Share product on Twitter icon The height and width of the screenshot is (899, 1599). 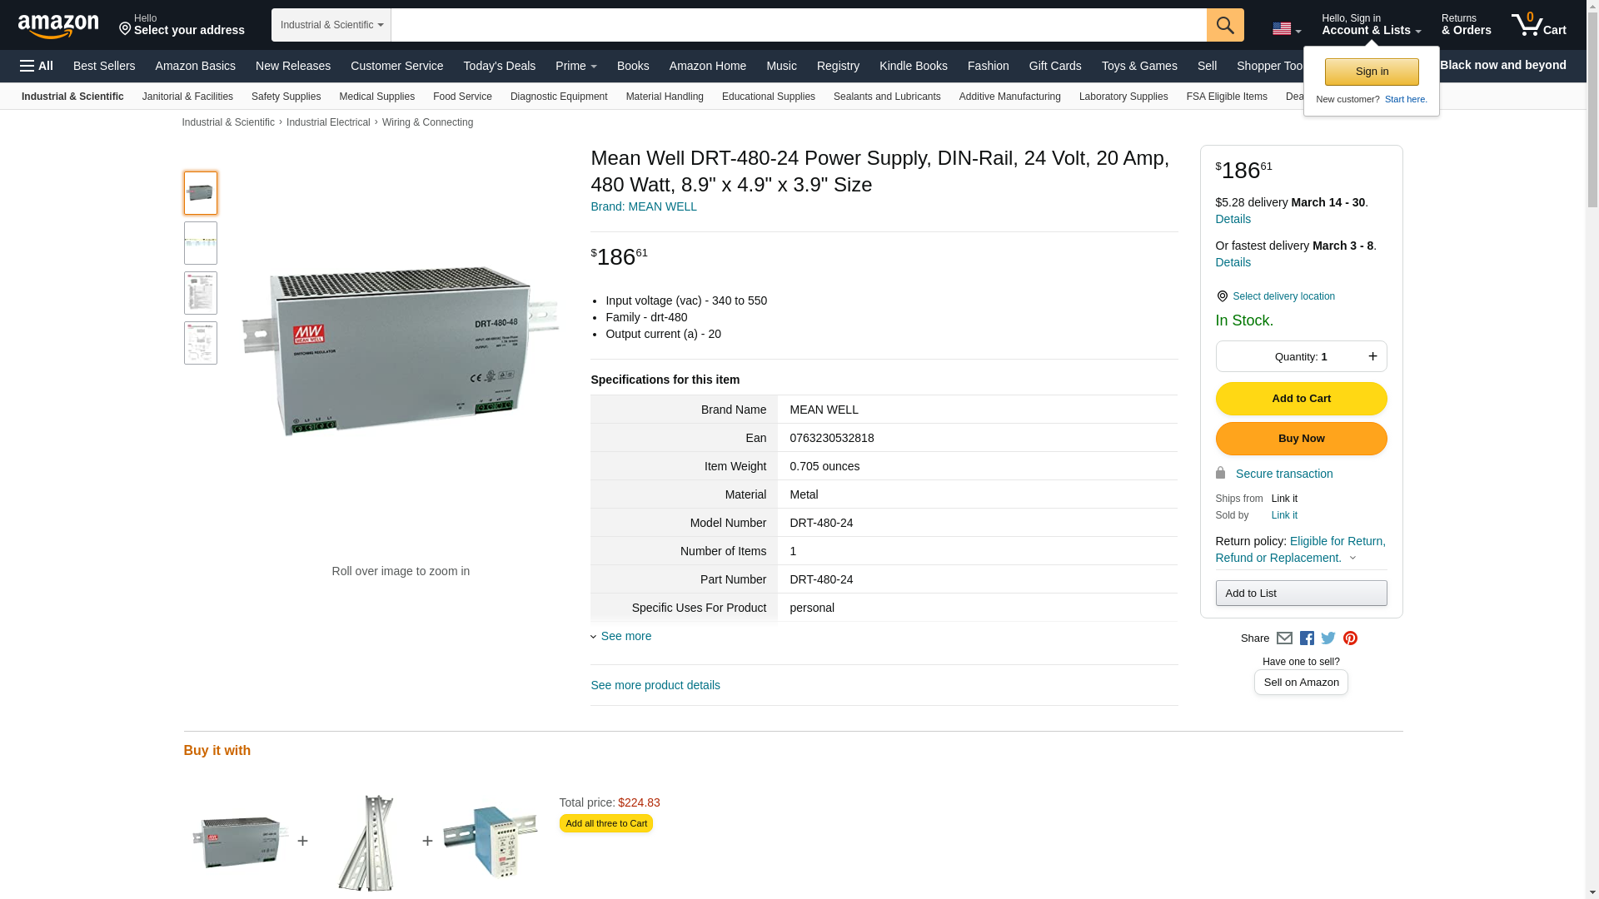(x=1328, y=638)
